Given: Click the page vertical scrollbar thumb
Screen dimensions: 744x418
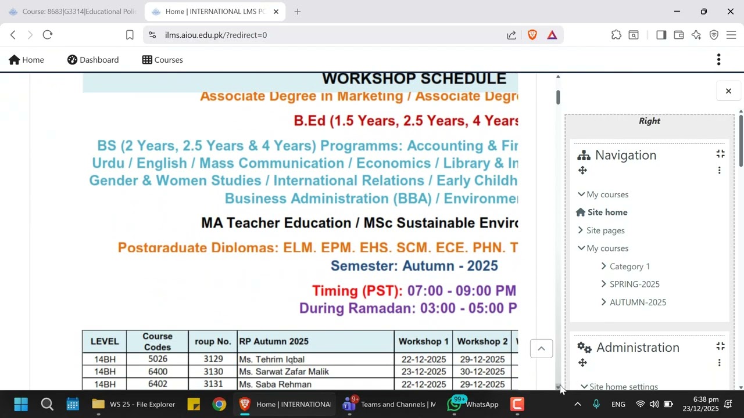Looking at the screenshot, I should (558, 98).
